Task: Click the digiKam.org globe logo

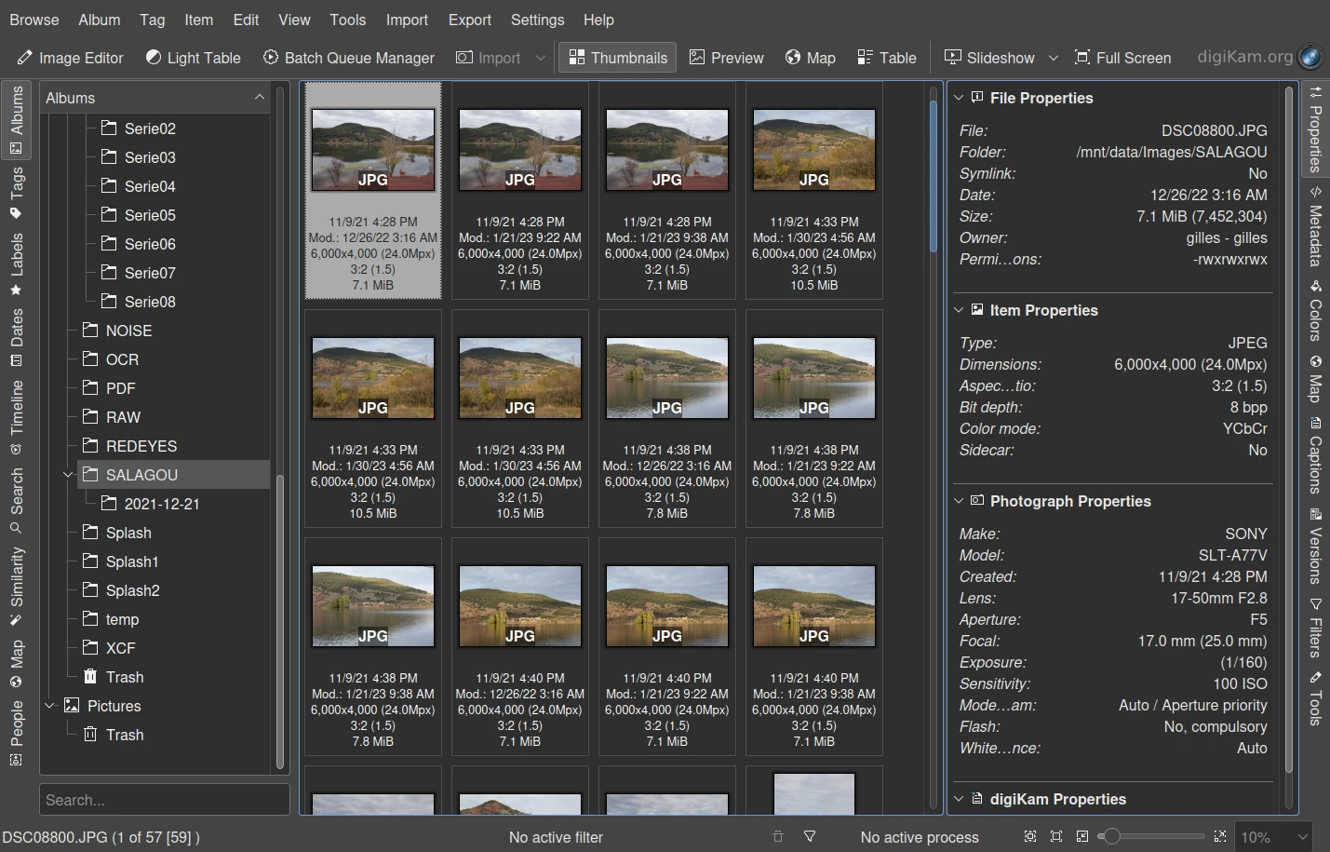Action: click(x=1310, y=57)
